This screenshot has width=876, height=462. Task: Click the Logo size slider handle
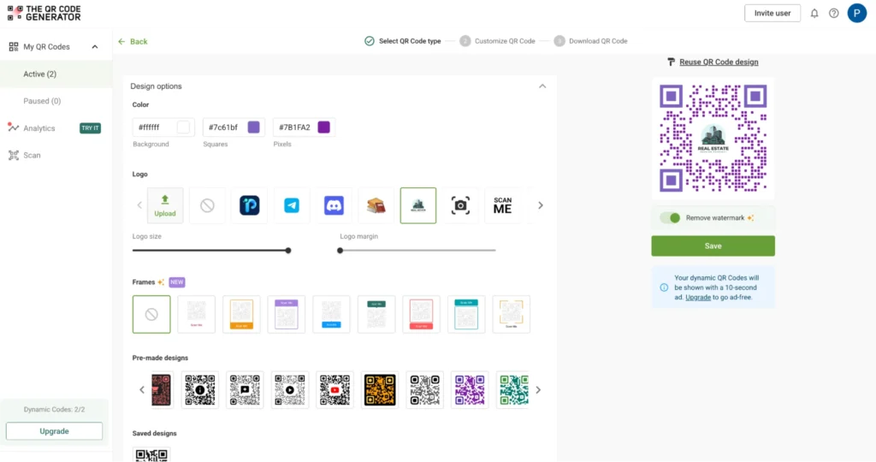pyautogui.click(x=288, y=251)
